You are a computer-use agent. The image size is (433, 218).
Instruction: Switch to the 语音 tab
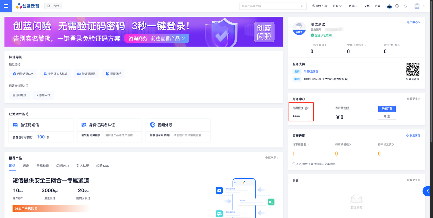(26, 166)
